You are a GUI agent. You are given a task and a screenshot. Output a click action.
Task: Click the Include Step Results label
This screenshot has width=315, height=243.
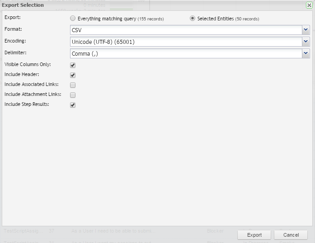[x=27, y=105]
